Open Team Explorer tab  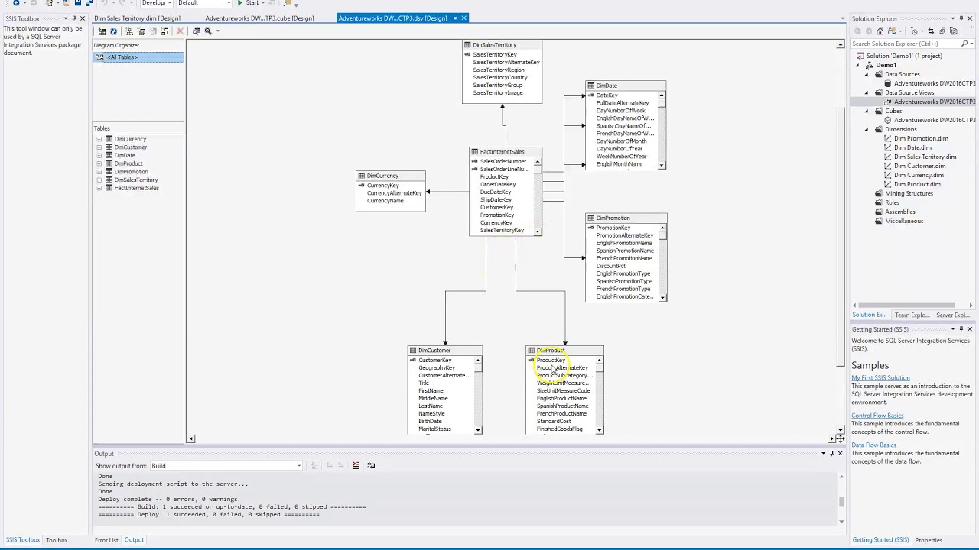(912, 315)
